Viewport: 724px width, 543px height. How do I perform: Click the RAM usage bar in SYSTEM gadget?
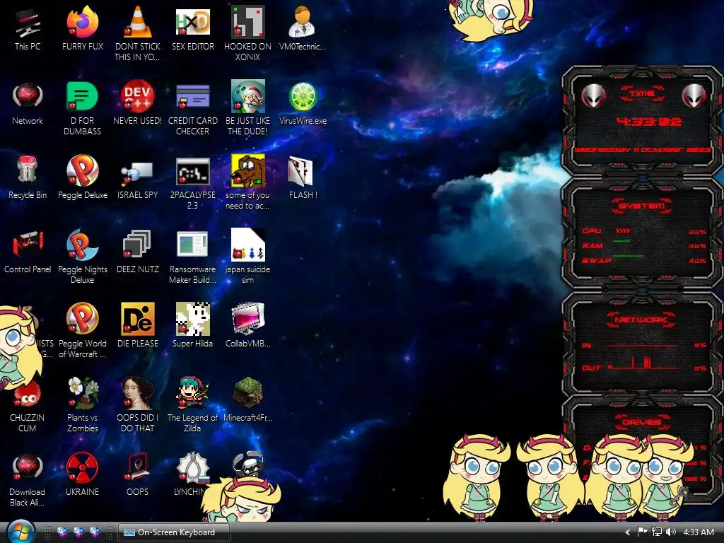click(621, 242)
